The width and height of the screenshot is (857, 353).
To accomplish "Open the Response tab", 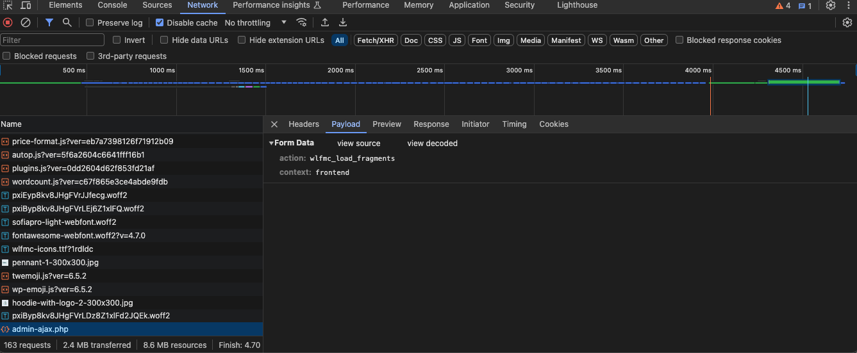I will (x=431, y=124).
